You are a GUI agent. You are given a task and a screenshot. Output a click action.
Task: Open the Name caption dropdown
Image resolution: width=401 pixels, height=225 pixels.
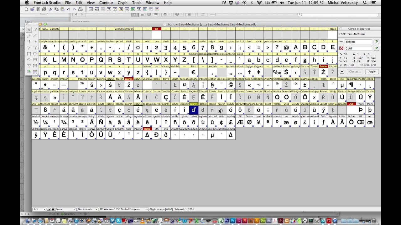pos(66,209)
